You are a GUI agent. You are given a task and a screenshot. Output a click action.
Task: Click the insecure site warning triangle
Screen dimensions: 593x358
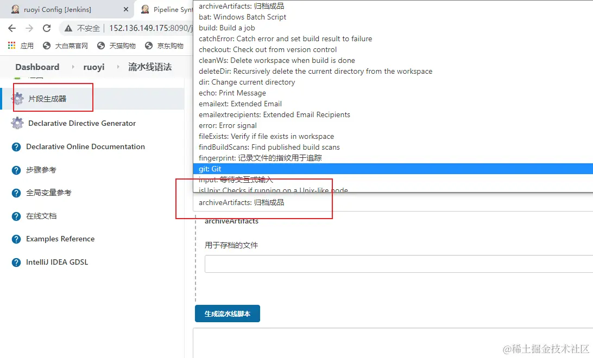click(x=68, y=28)
